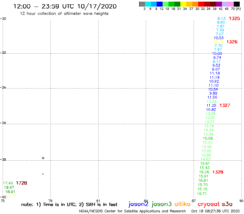Click the 10.53 wave height value

tap(219, 38)
